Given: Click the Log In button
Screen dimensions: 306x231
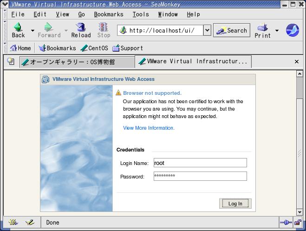Looking at the screenshot, I should point(235,204).
